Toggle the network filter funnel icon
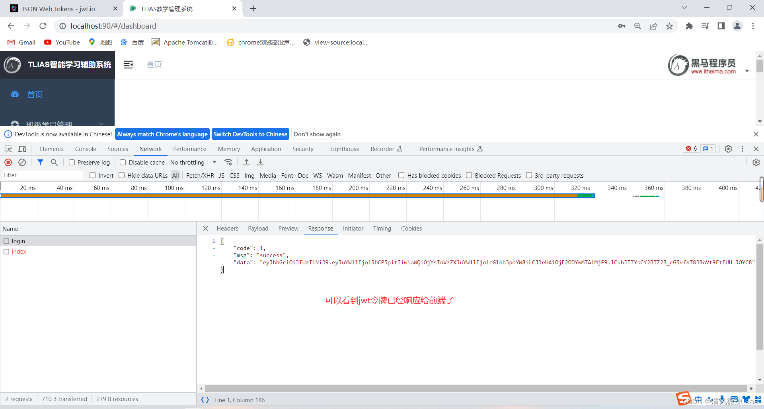 [x=40, y=162]
